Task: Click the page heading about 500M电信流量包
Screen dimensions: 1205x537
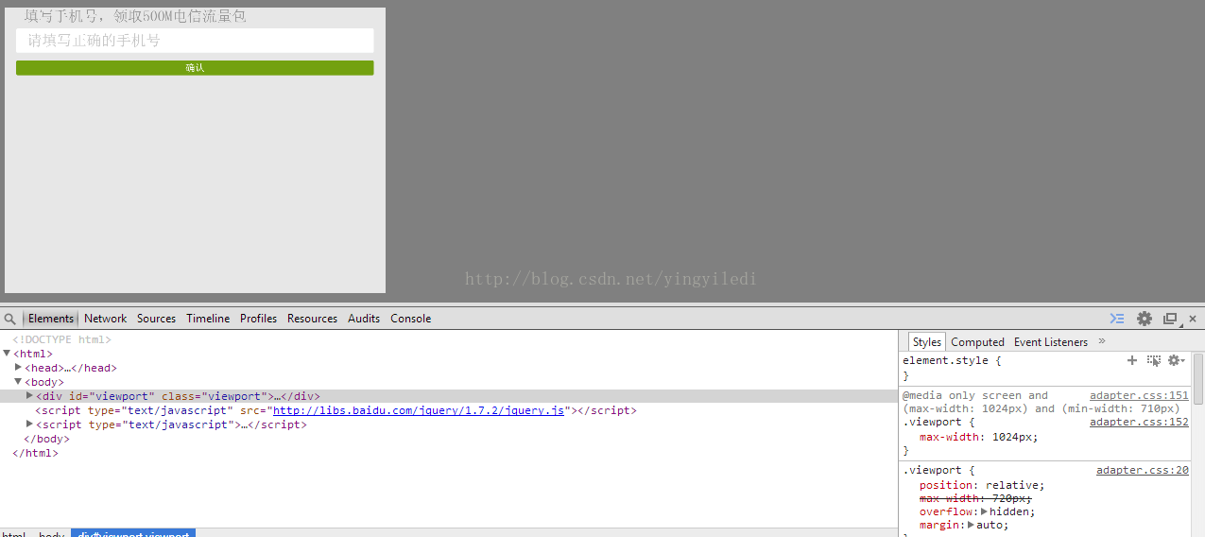Action: [135, 16]
